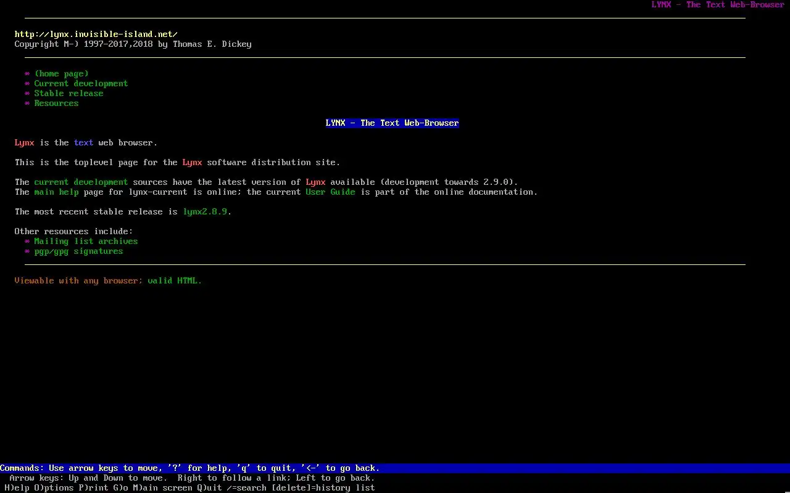Open 'current development' link in paragraph
Screen dimensions: 790x493
pyautogui.click(x=81, y=182)
